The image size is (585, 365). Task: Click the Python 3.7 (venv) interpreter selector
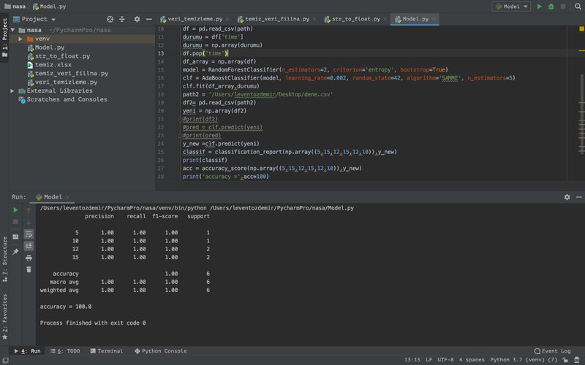point(523,359)
